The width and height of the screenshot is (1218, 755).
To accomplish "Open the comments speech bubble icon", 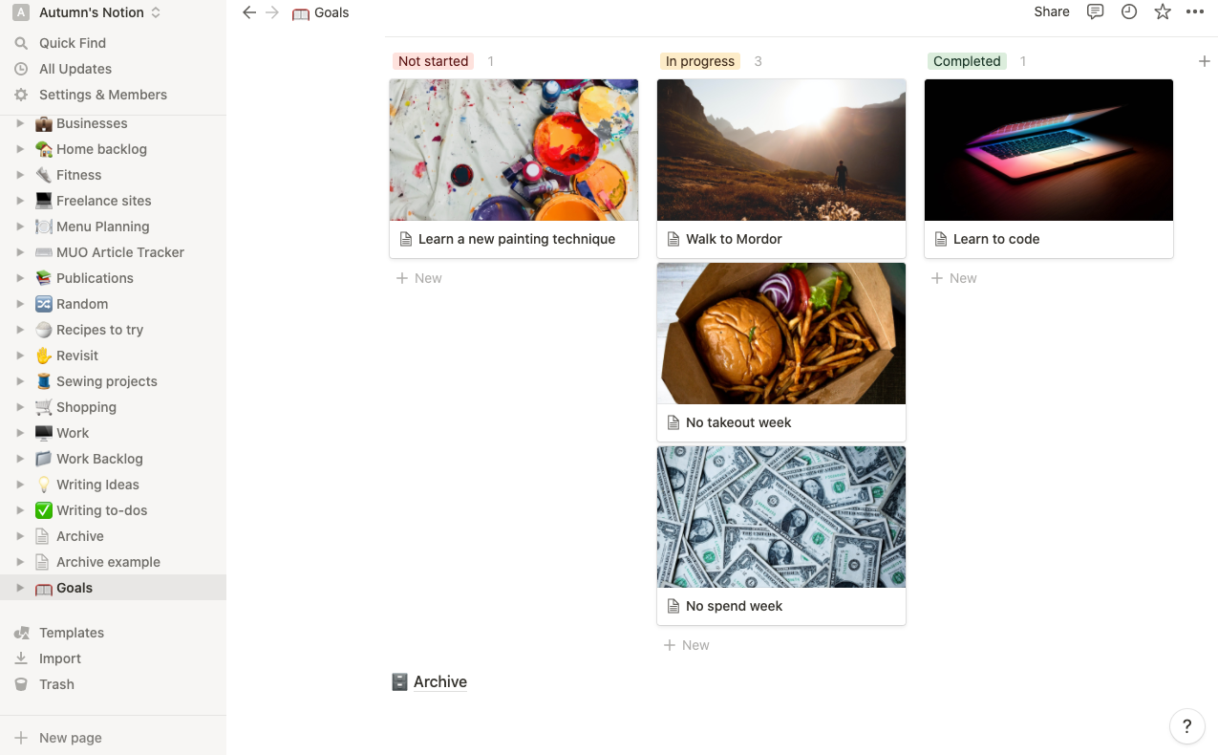I will coord(1096,12).
